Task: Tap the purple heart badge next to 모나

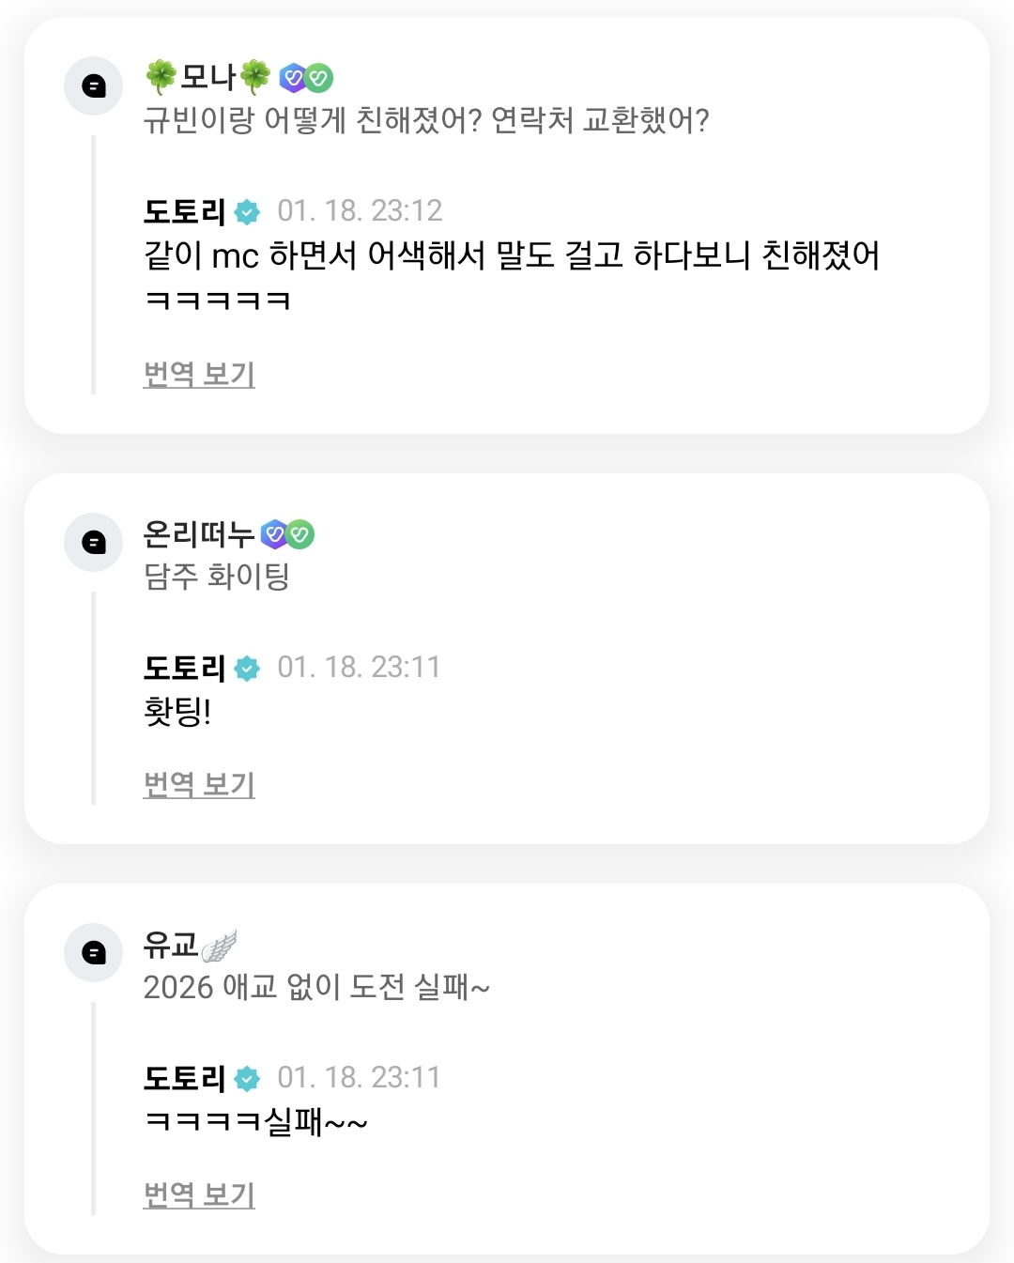Action: pyautogui.click(x=294, y=78)
